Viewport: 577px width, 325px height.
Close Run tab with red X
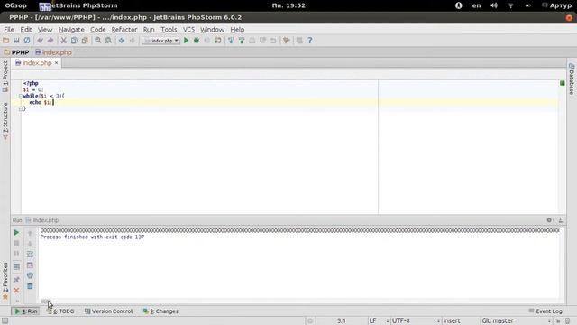(16, 291)
